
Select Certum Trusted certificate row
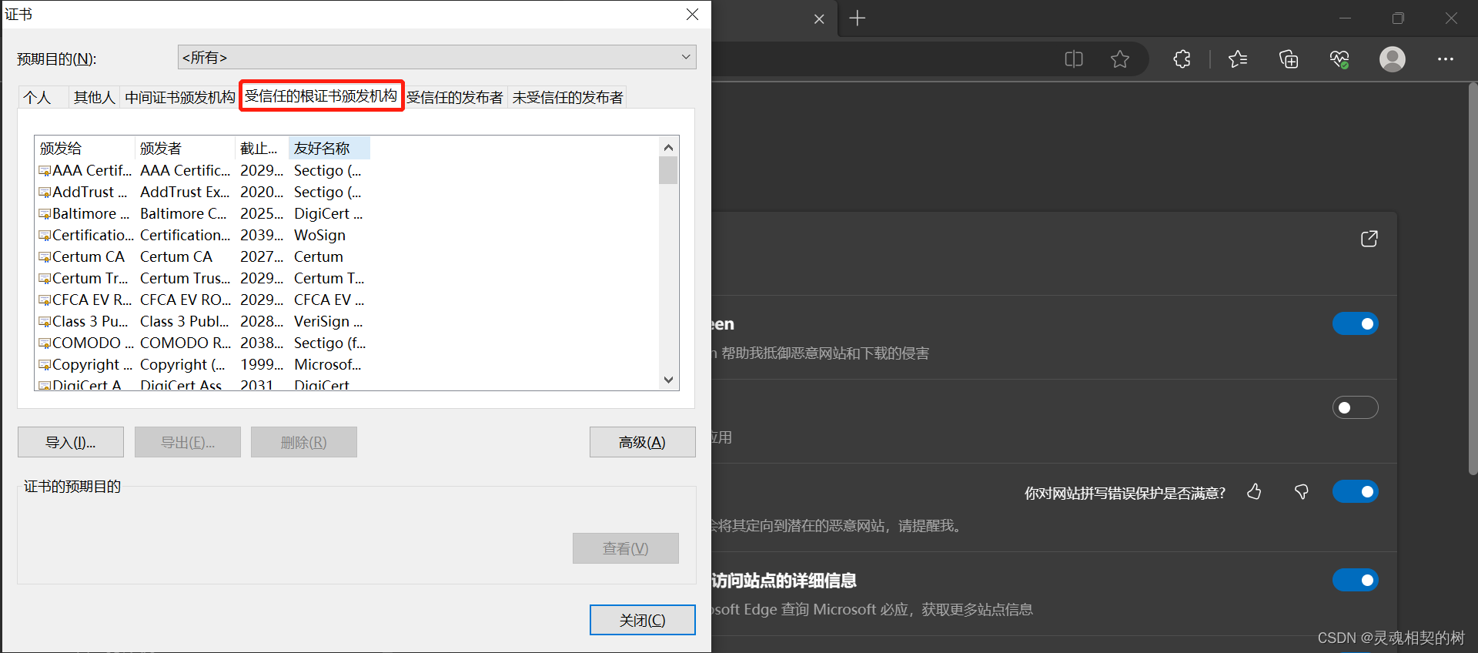pos(204,278)
